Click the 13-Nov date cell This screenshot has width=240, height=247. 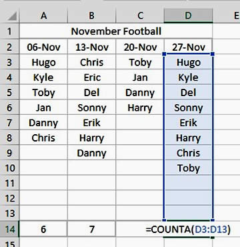click(92, 47)
